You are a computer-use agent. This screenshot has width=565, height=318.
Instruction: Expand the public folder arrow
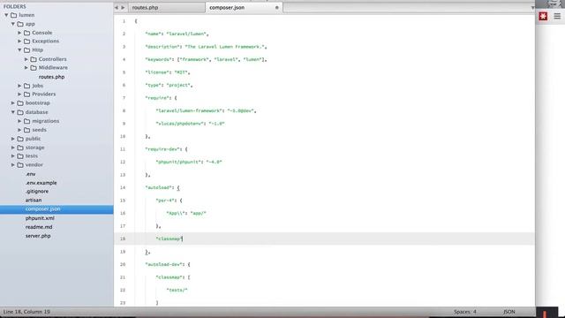coord(13,139)
